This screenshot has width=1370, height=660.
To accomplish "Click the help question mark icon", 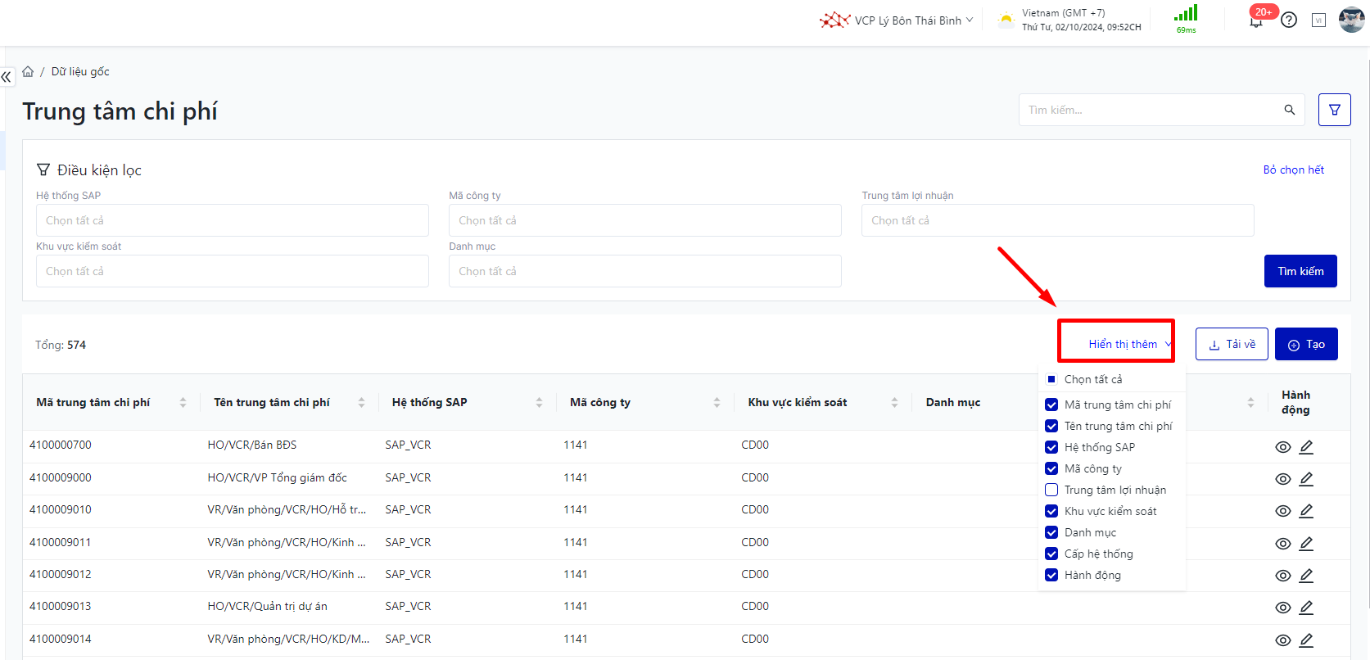I will 1289,20.
